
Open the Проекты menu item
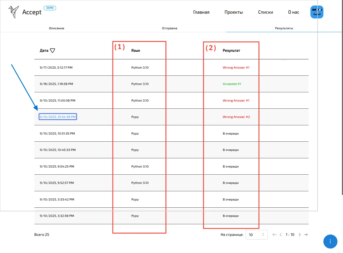tap(233, 12)
